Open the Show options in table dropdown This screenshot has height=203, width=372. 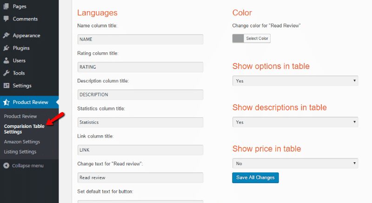(x=295, y=81)
